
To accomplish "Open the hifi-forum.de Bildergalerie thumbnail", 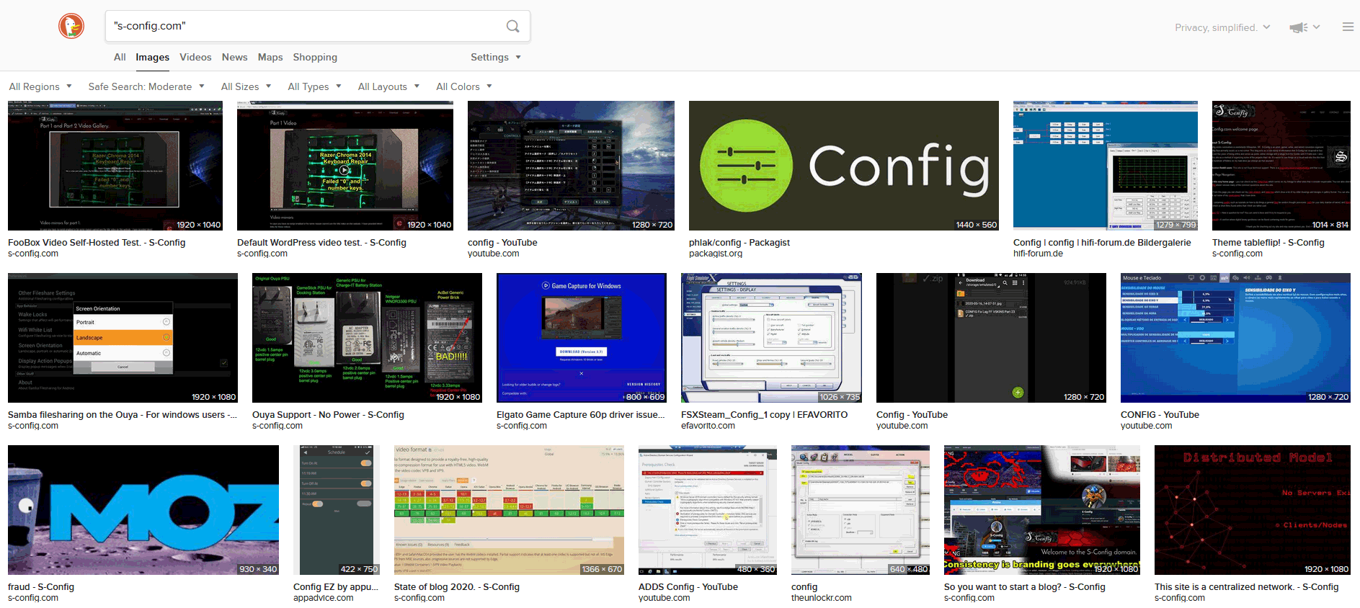I will 1106,166.
